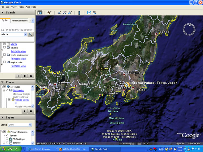Click the Saitama city marker dot
The height and width of the screenshot is (152, 203).
pos(124,75)
